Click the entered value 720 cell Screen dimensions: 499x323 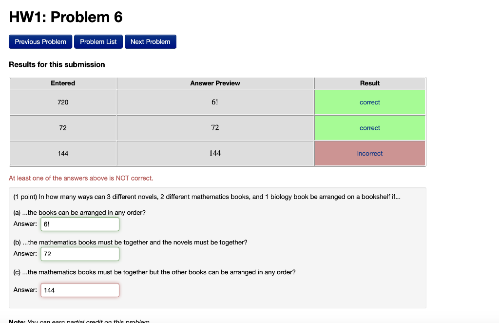[x=62, y=102]
